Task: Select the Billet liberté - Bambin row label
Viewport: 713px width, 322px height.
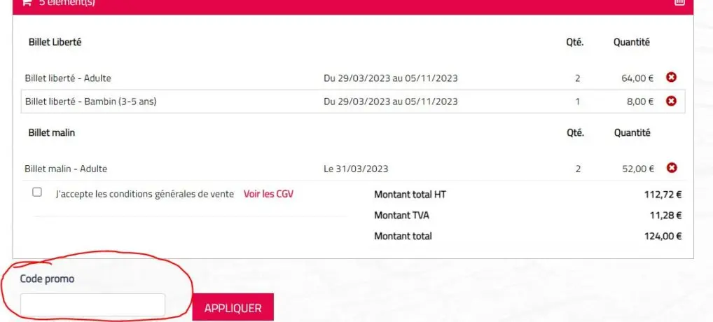Action: 90,101
